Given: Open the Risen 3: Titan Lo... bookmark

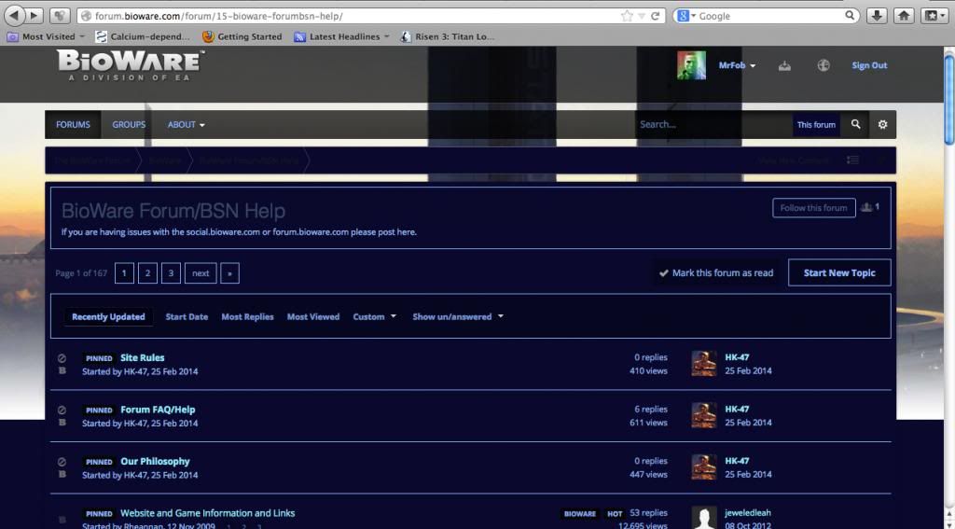Looking at the screenshot, I should click(447, 36).
